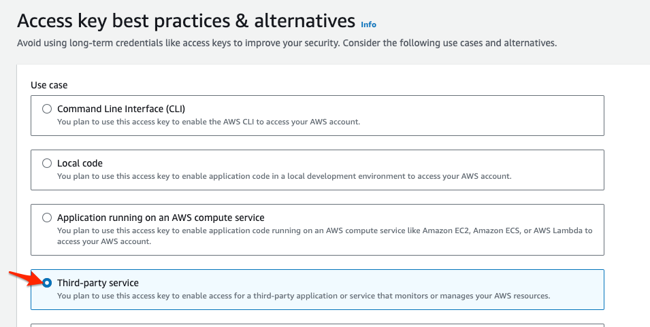Select the Command Line Interface (CLI) radio button
This screenshot has height=327, width=650.
47,109
